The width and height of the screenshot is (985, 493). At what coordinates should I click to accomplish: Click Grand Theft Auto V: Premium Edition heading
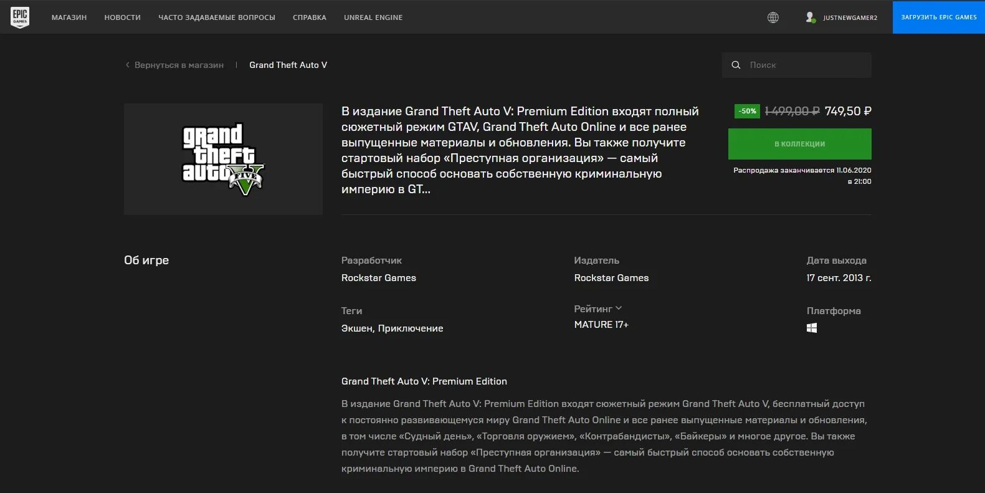424,381
